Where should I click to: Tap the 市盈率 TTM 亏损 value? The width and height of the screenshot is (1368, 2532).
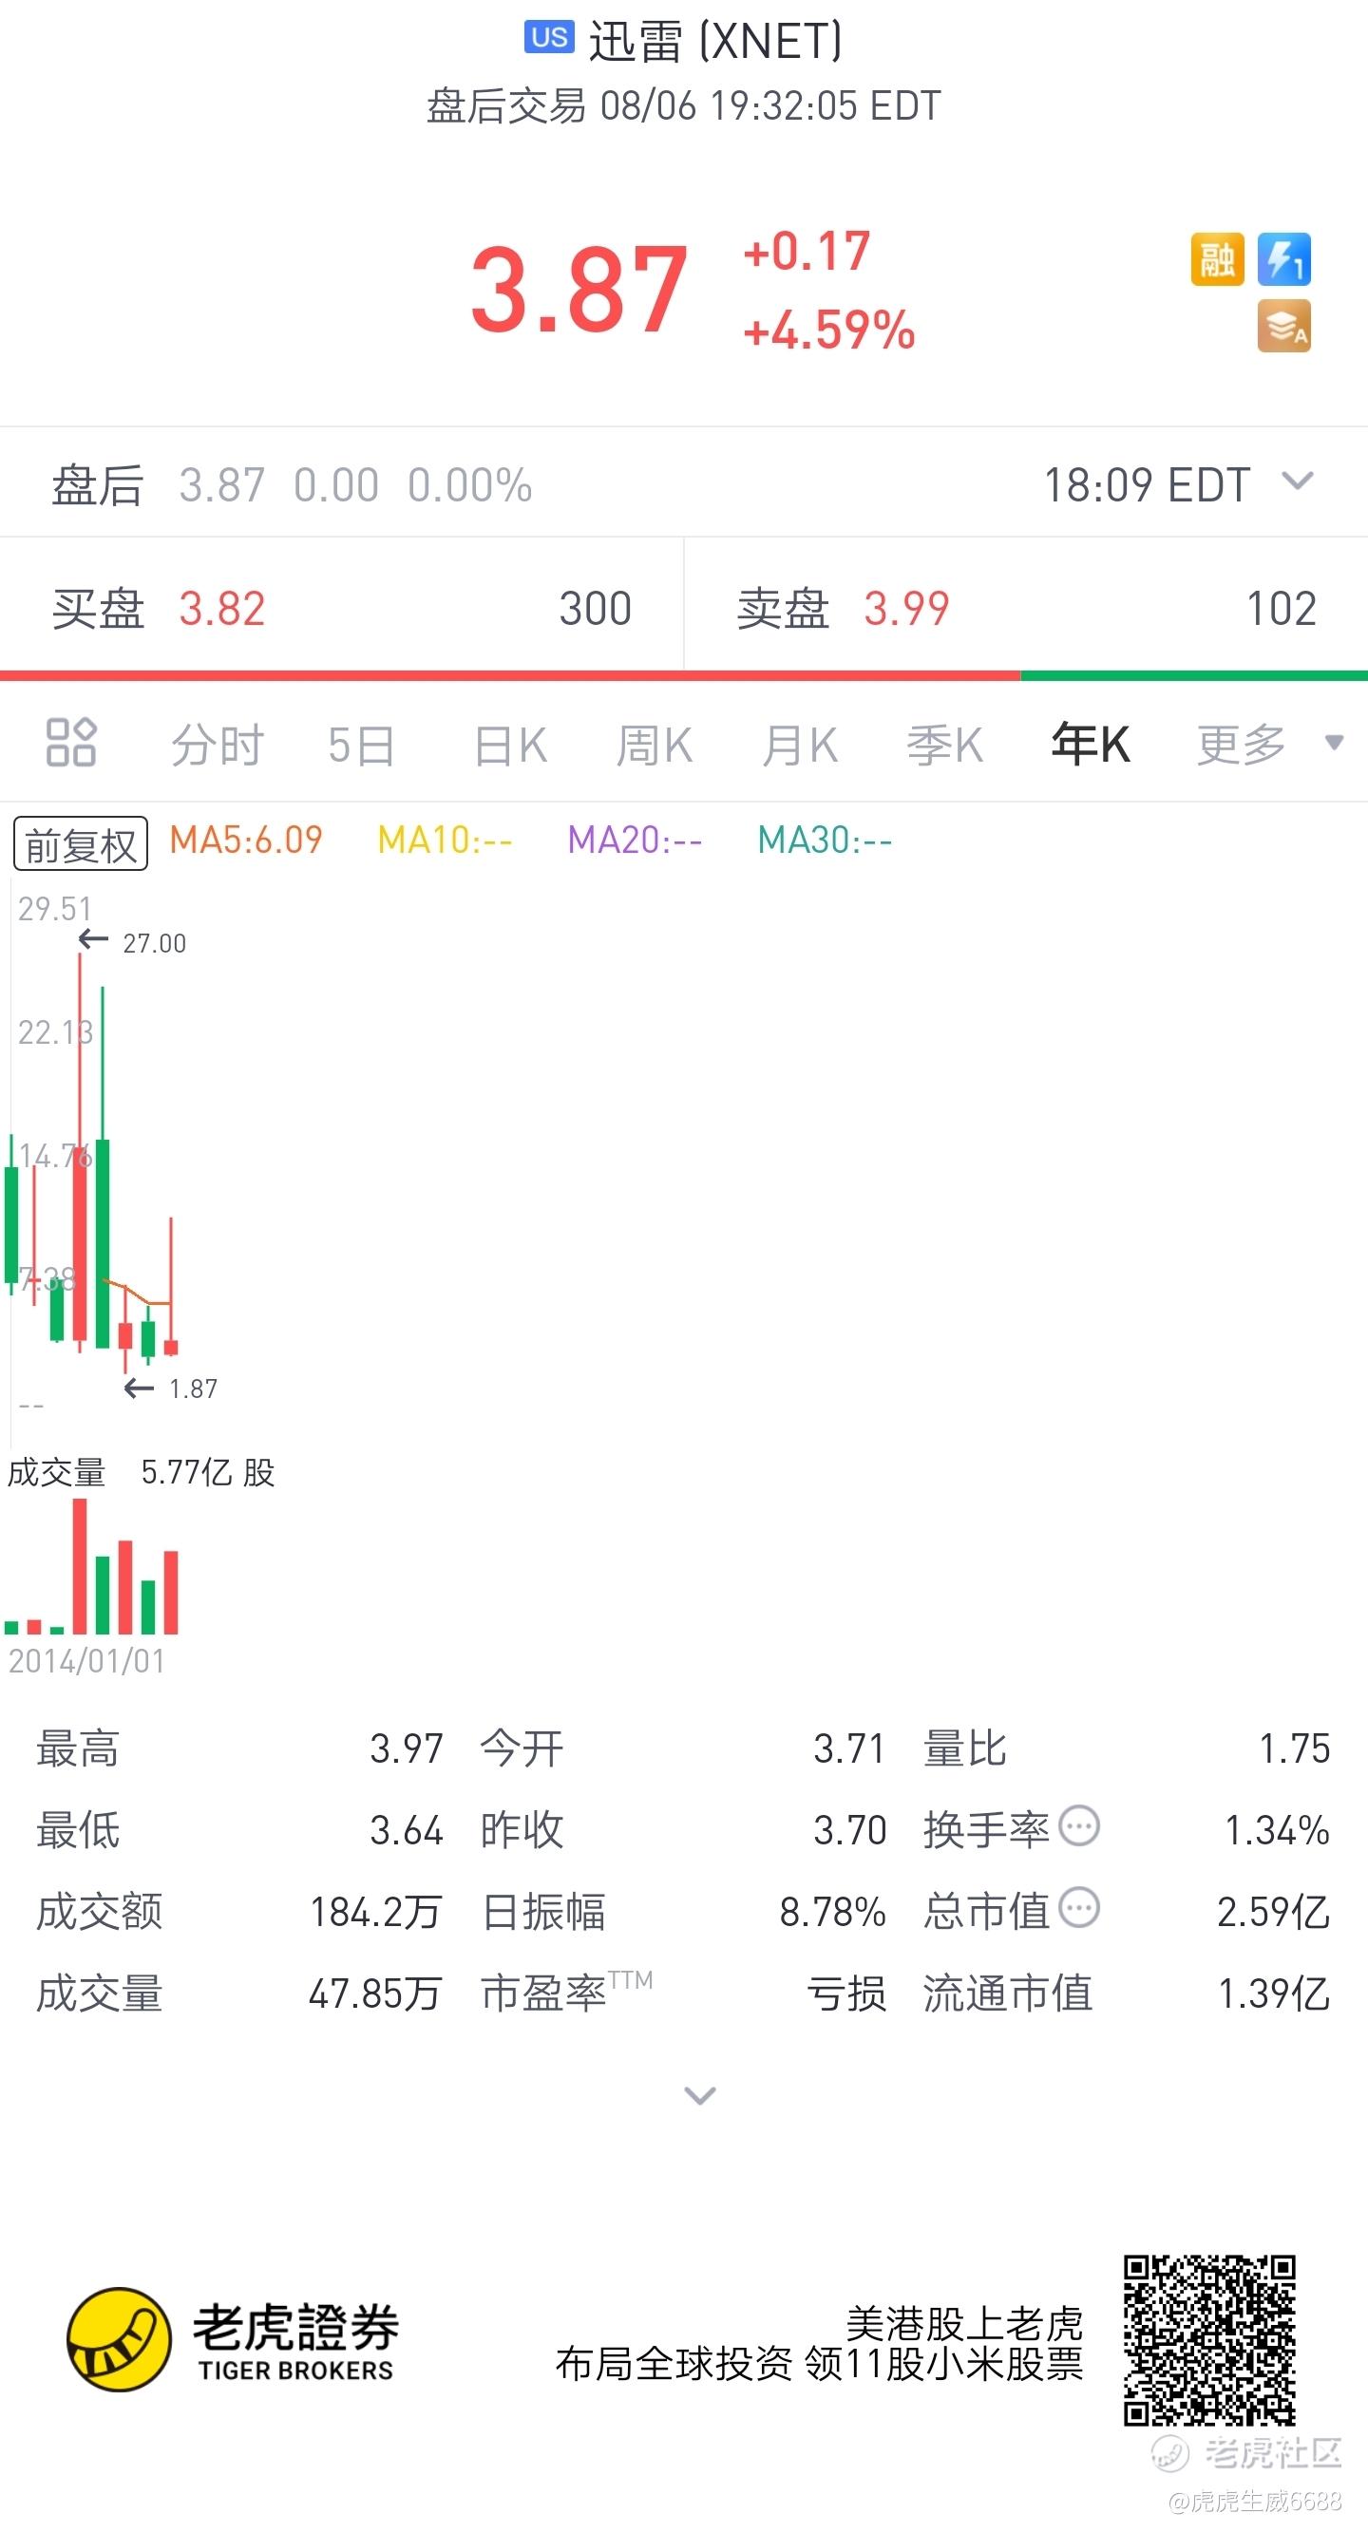coord(846,1993)
